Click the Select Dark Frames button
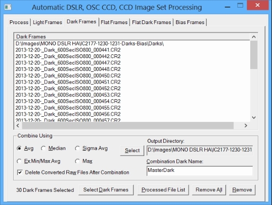The width and height of the screenshot is (272, 205). 106,190
